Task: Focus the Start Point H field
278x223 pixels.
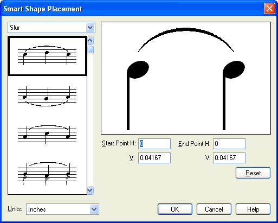Action: click(154, 144)
